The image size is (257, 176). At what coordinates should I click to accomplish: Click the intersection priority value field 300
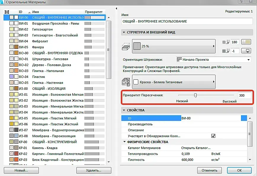tap(245, 95)
